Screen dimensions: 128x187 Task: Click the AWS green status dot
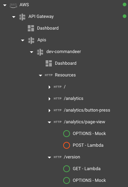125,5
